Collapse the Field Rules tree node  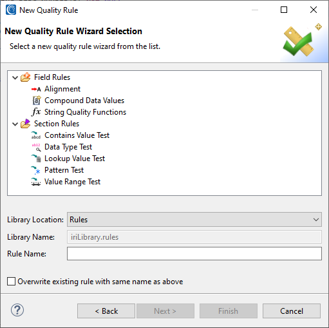point(15,77)
